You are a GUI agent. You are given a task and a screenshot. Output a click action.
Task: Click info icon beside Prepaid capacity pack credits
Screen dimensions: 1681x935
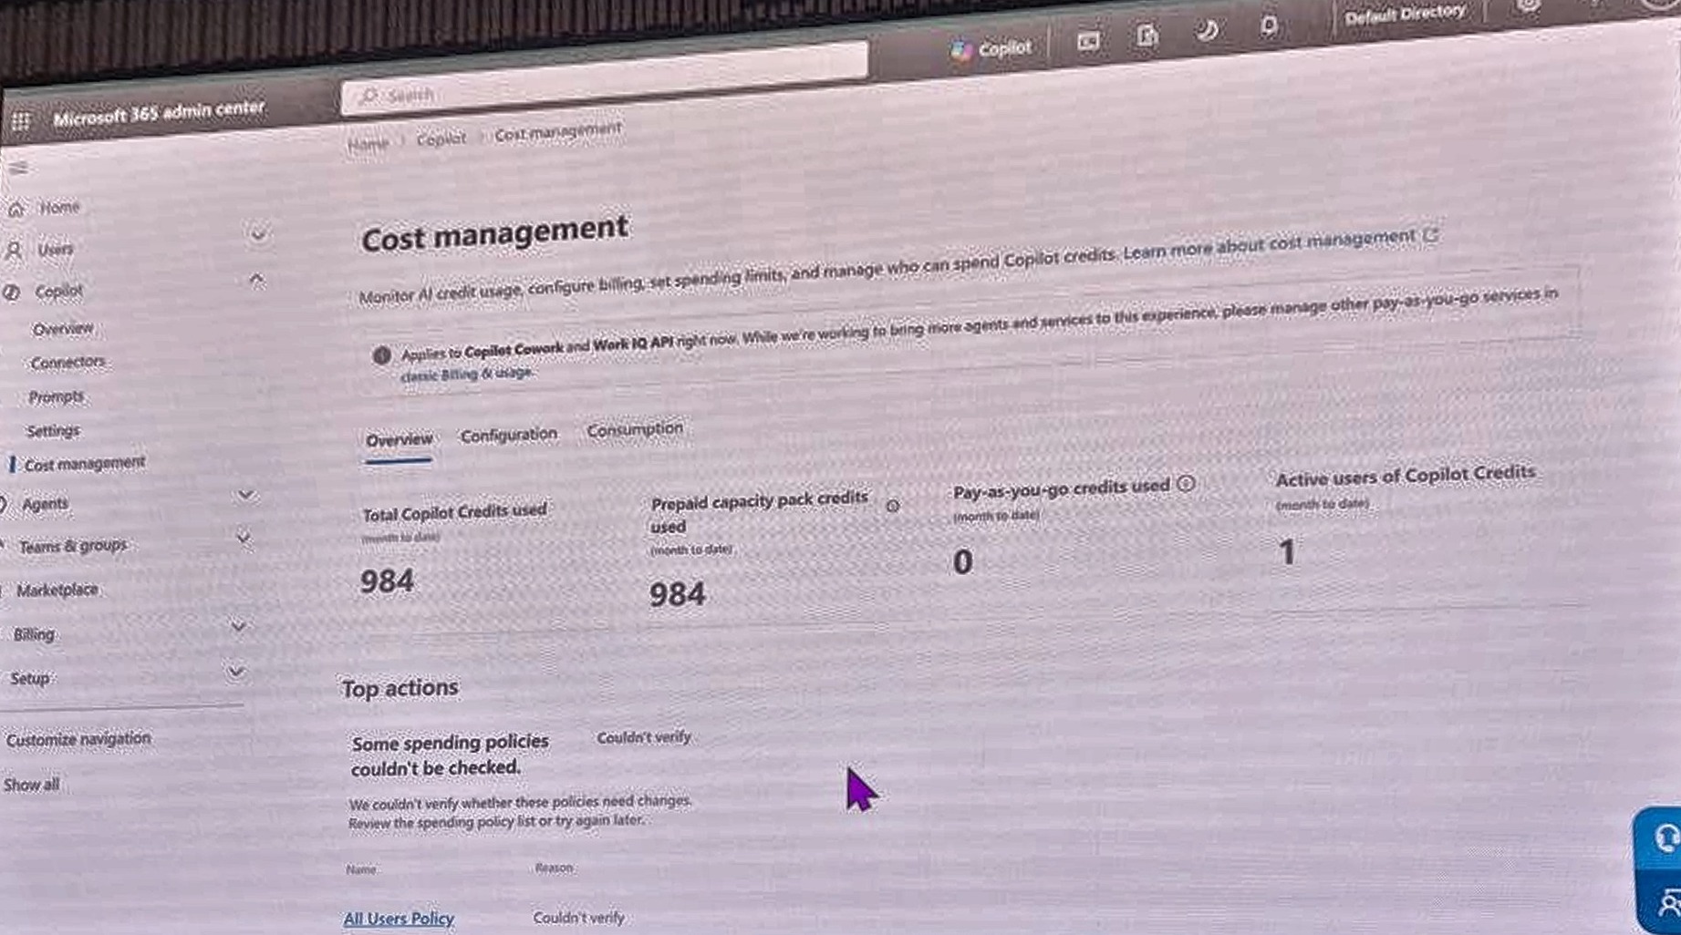[893, 506]
